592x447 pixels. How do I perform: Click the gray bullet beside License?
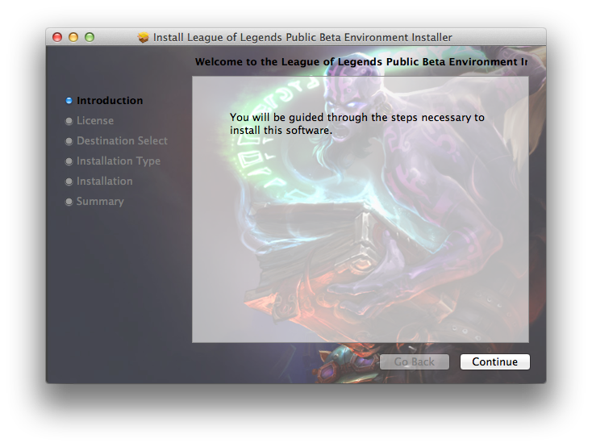pyautogui.click(x=69, y=121)
